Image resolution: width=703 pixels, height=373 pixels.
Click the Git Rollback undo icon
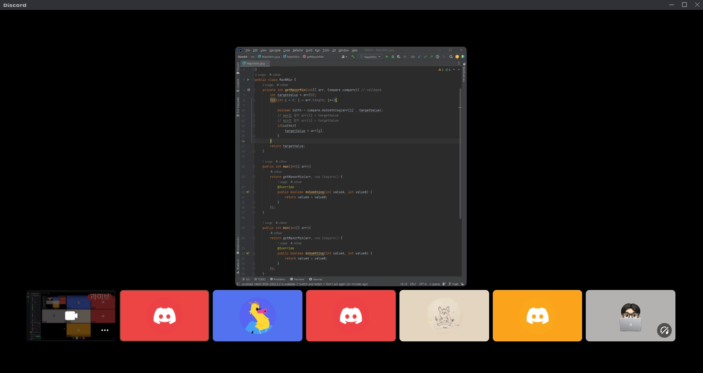click(x=444, y=57)
